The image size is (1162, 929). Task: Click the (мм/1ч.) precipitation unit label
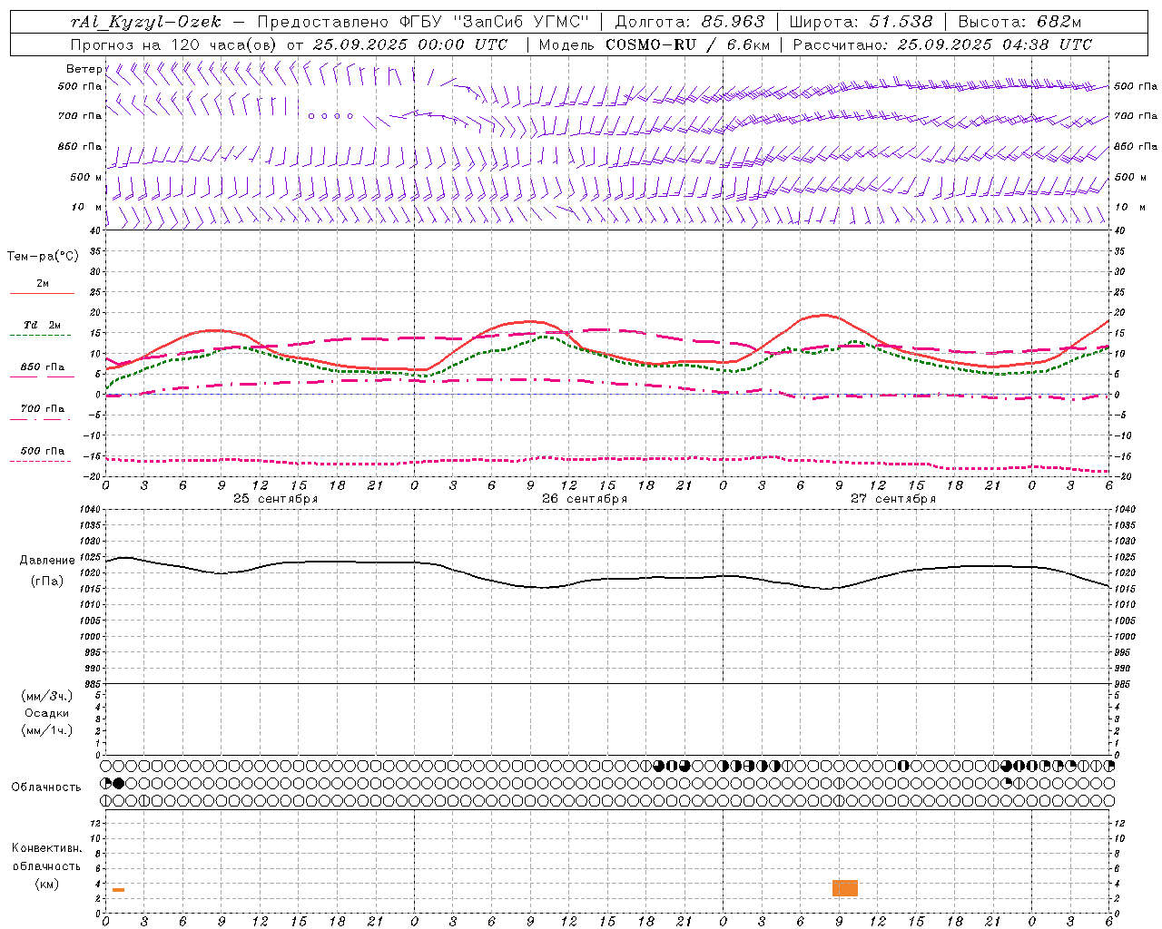point(47,730)
